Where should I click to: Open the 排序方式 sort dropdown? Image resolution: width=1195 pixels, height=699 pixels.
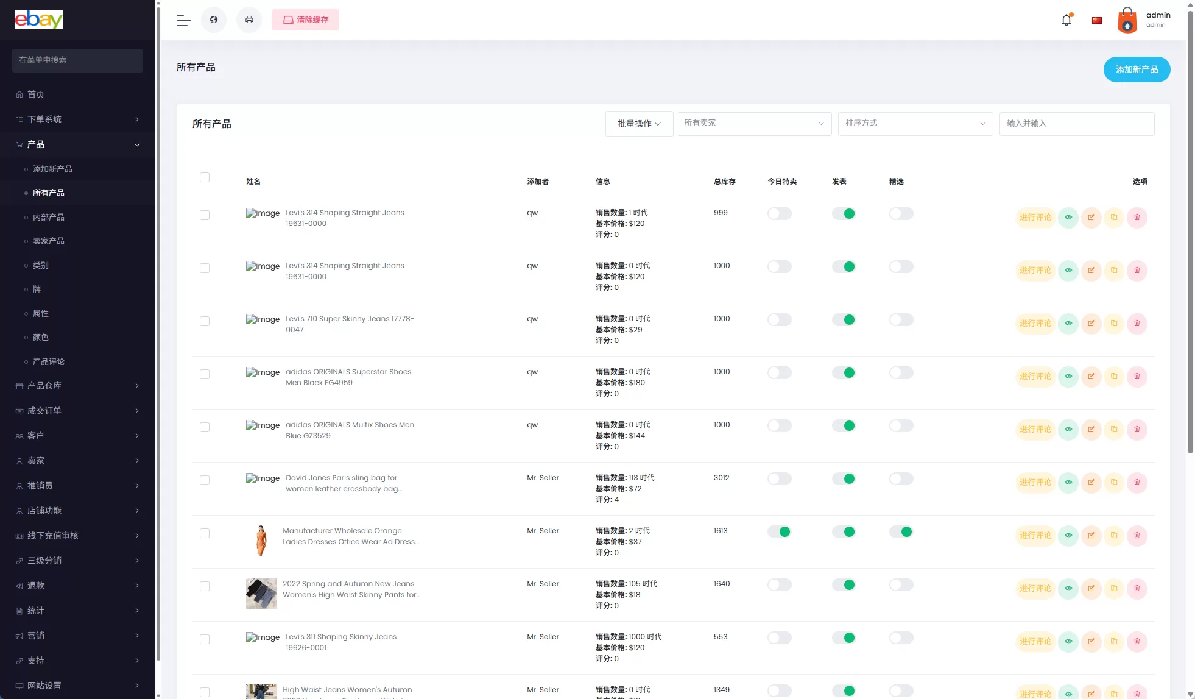click(x=915, y=124)
